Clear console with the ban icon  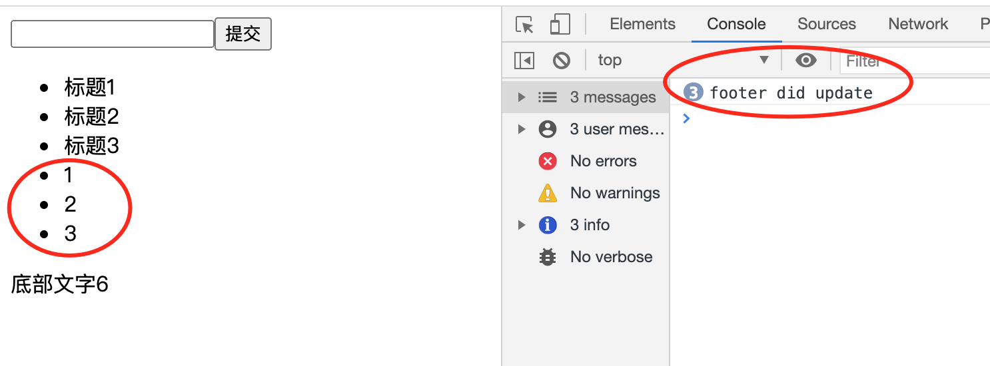pos(562,61)
